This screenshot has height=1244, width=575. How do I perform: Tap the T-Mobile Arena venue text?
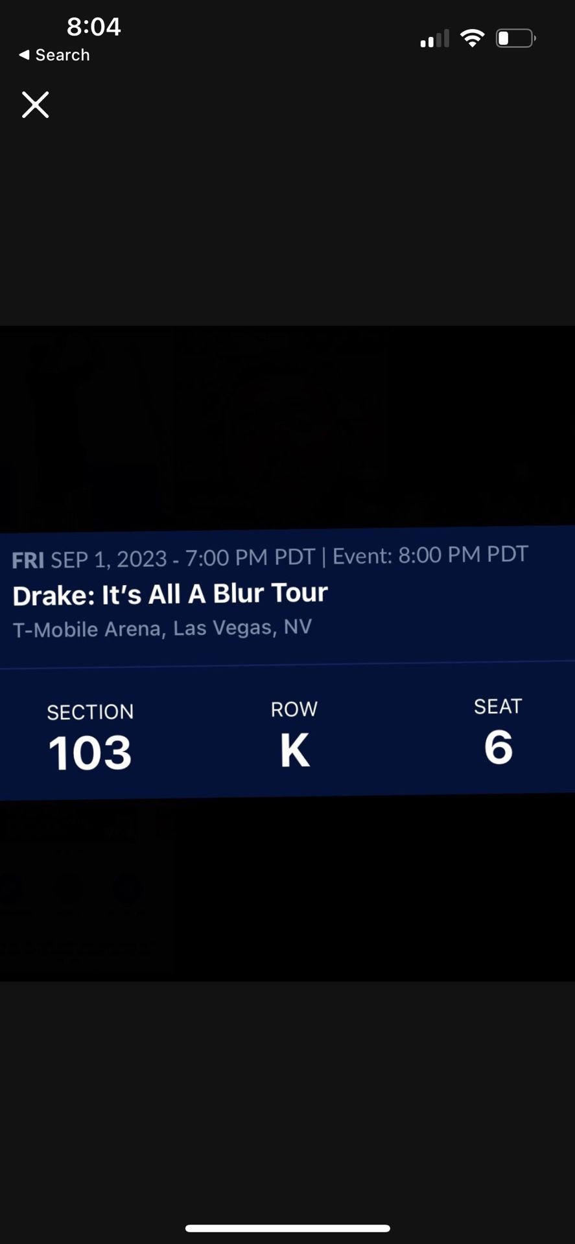[162, 628]
